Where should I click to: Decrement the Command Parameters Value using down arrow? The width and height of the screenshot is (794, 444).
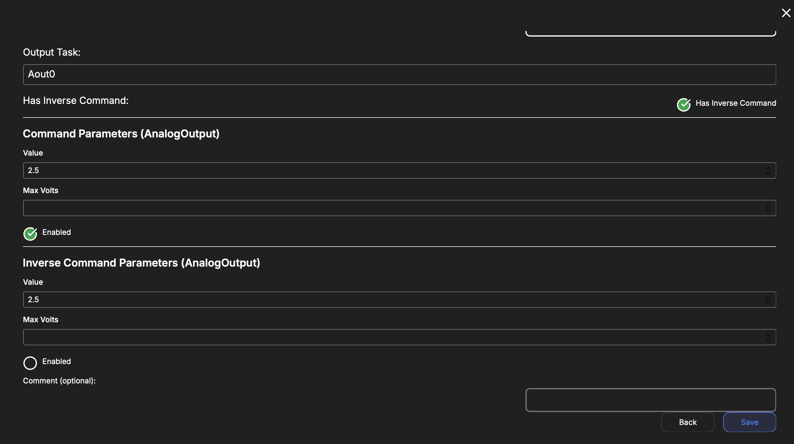coord(768,173)
